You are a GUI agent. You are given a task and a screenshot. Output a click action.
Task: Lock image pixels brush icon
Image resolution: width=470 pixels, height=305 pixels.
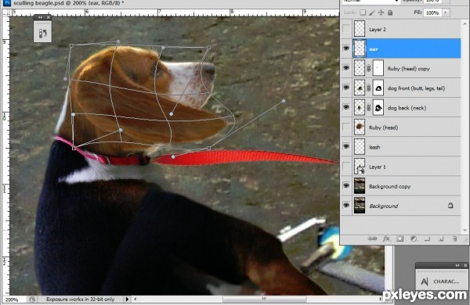372,13
